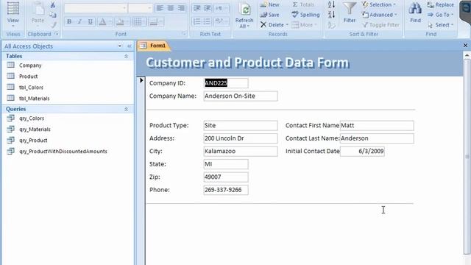Click the Decrease List Level icon
471x265 pixels.
coord(196,8)
